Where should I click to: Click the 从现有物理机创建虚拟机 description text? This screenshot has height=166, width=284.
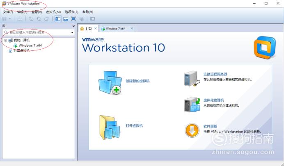point(221,105)
